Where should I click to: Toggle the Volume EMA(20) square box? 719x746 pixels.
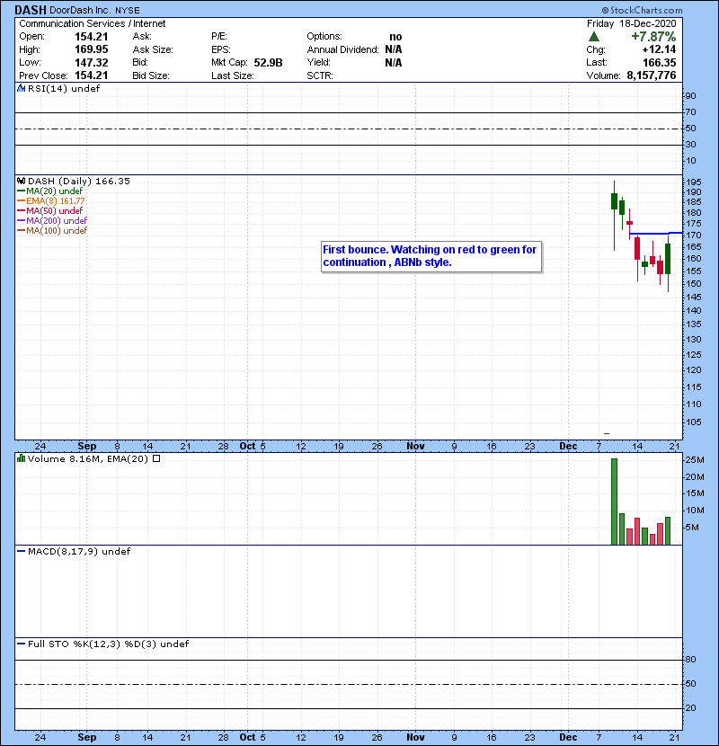point(156,458)
